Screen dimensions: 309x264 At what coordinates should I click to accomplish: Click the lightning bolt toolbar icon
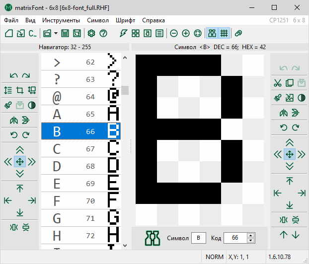point(123,33)
